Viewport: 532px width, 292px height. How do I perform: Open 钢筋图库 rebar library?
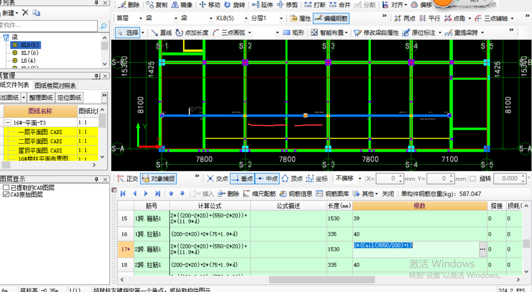(x=332, y=194)
